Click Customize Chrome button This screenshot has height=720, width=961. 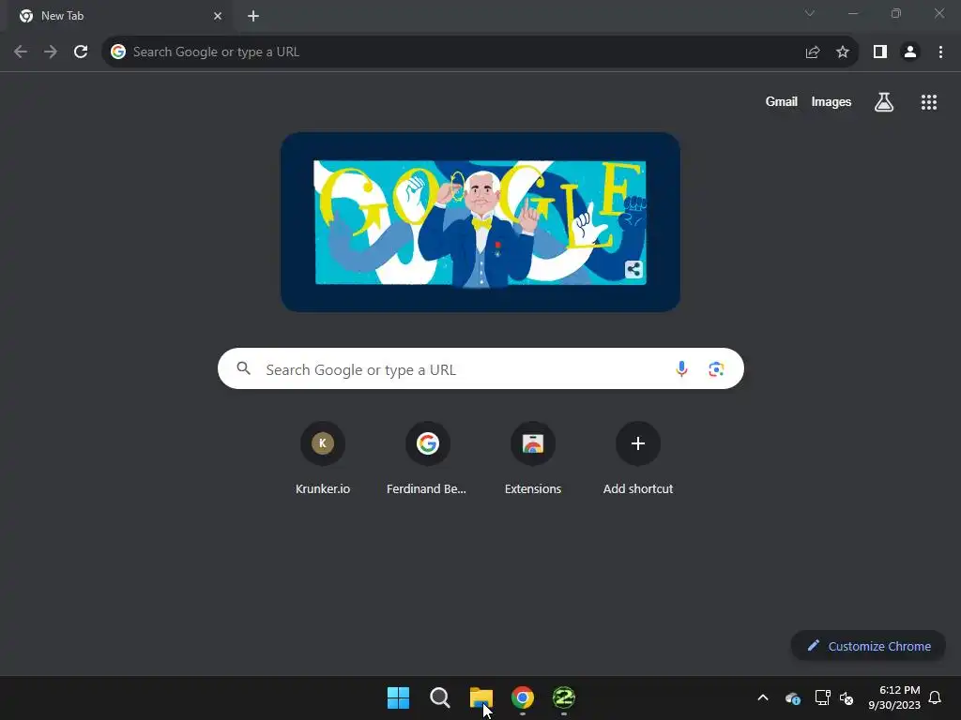click(x=868, y=646)
